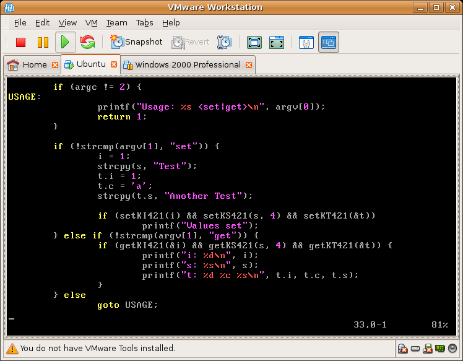Switch to the Windows 2000 Professional tab
The image size is (463, 361).
(x=188, y=64)
